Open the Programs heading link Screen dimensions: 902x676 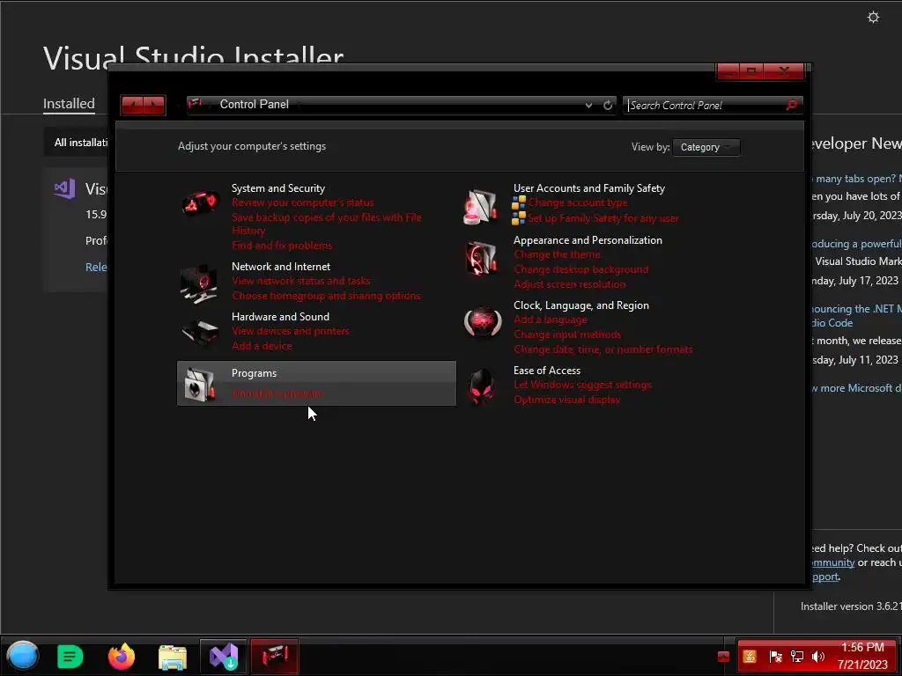(254, 372)
